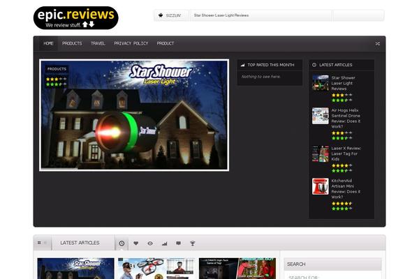Click the shuffle random article icon
Viewport: 419px width, 279px height.
[377, 43]
